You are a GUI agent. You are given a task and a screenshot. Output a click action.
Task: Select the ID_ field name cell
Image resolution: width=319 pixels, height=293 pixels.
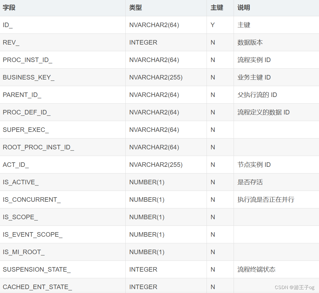pos(8,25)
